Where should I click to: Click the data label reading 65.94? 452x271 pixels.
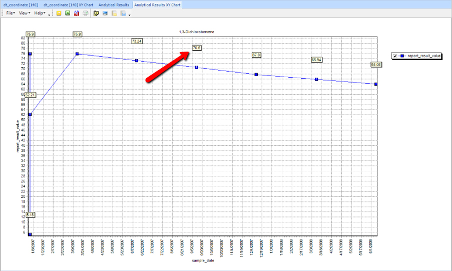point(316,60)
